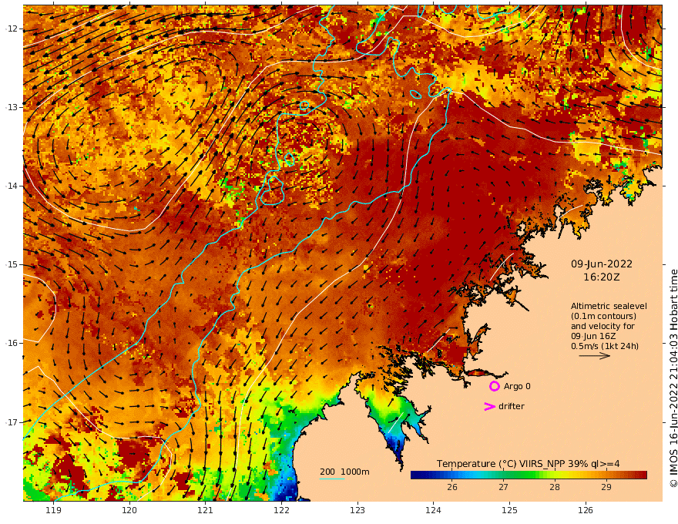This screenshot has height=524, width=678.
Task: Click the longitude axis label 126
Action: pyautogui.click(x=586, y=510)
